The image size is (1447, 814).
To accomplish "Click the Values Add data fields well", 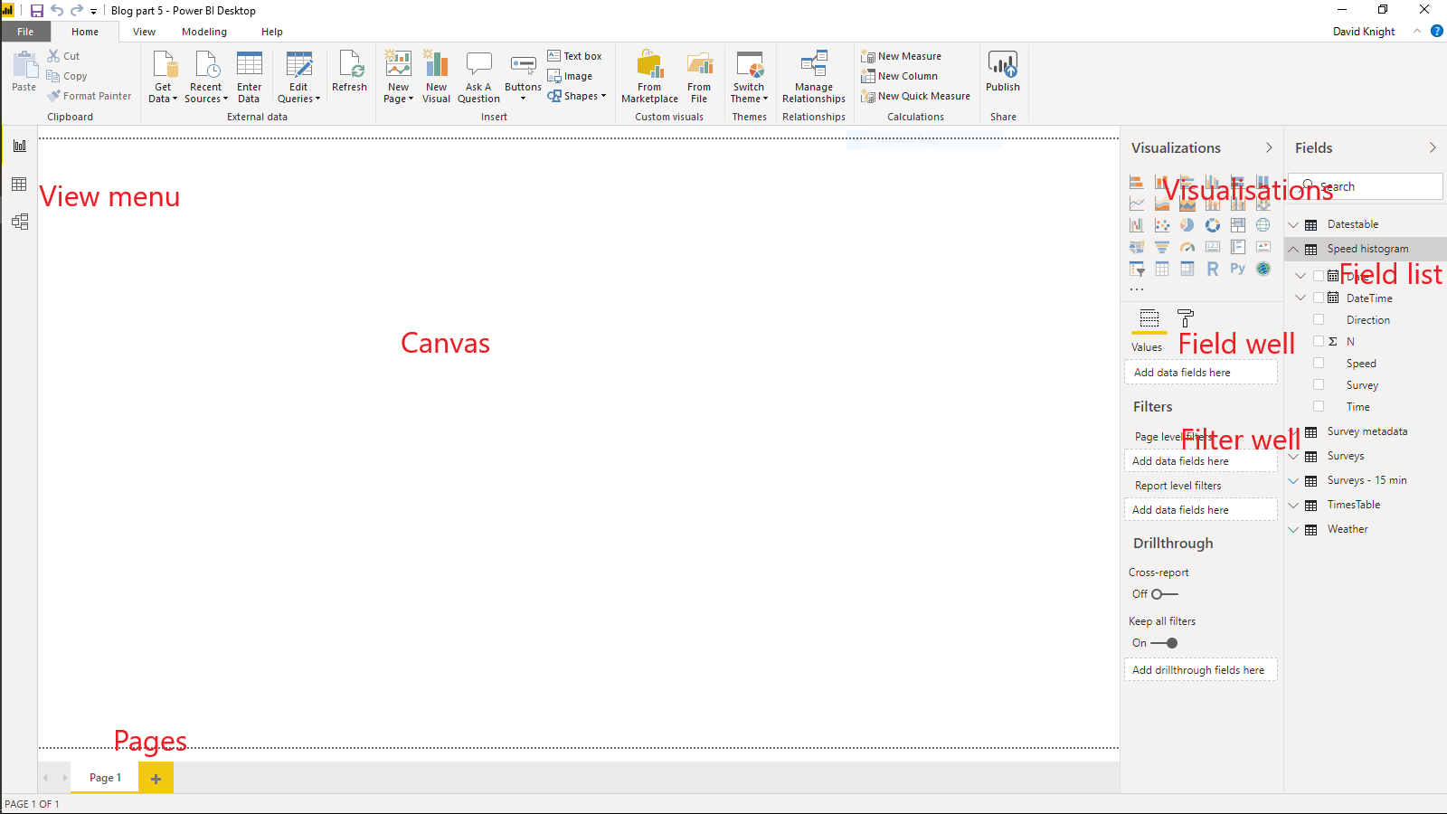I will [x=1200, y=373].
